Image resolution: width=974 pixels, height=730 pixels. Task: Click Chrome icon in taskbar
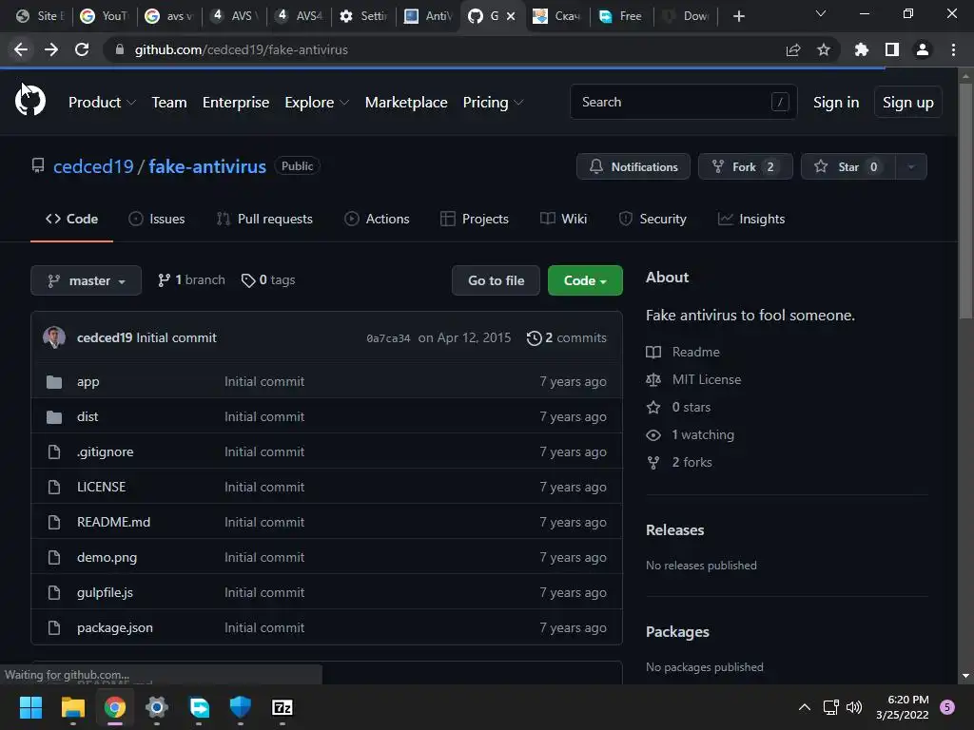coord(115,707)
